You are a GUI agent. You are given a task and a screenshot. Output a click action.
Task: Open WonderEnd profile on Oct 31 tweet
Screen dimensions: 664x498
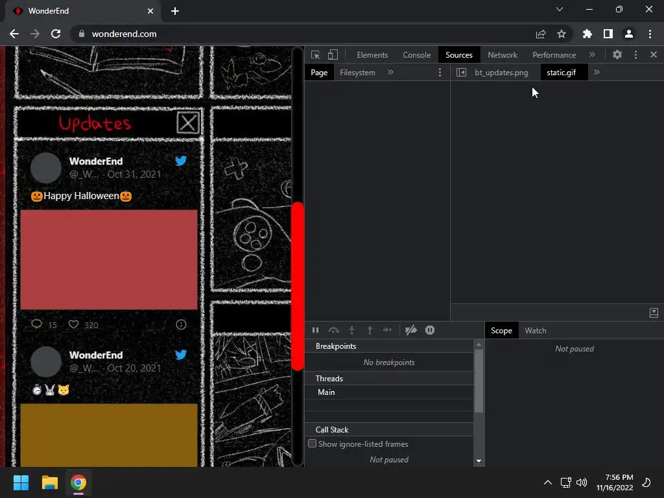click(x=96, y=161)
